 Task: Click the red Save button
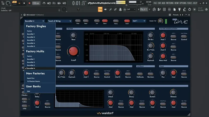tap(105, 21)
